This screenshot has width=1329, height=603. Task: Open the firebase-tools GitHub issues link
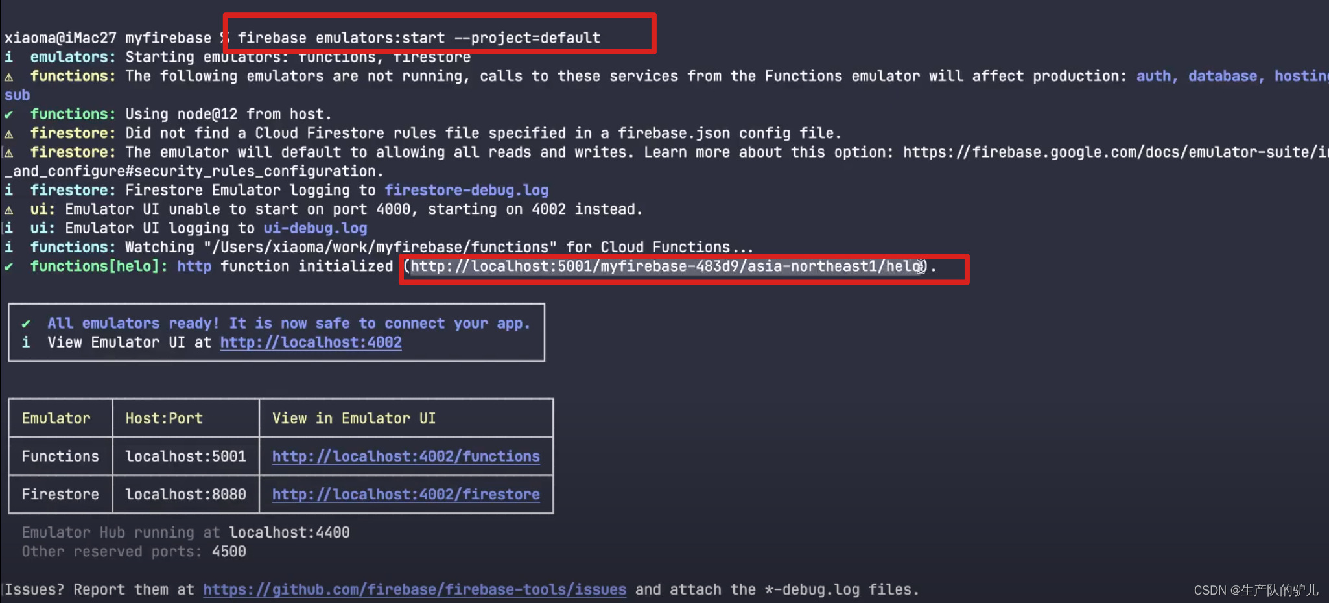(x=414, y=589)
